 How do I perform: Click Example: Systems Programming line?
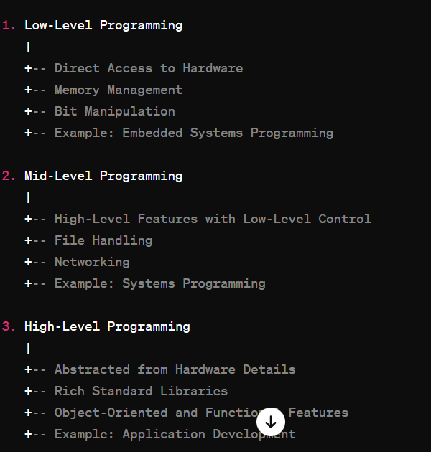pyautogui.click(x=160, y=283)
